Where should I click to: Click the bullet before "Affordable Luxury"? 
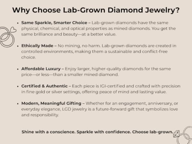point(17,69)
